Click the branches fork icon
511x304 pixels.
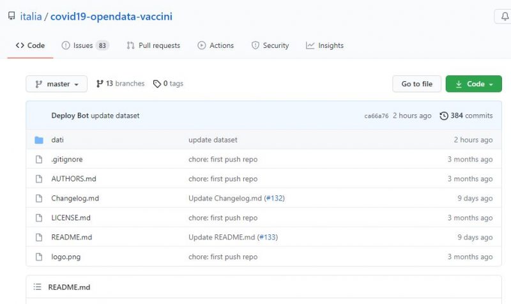(100, 84)
